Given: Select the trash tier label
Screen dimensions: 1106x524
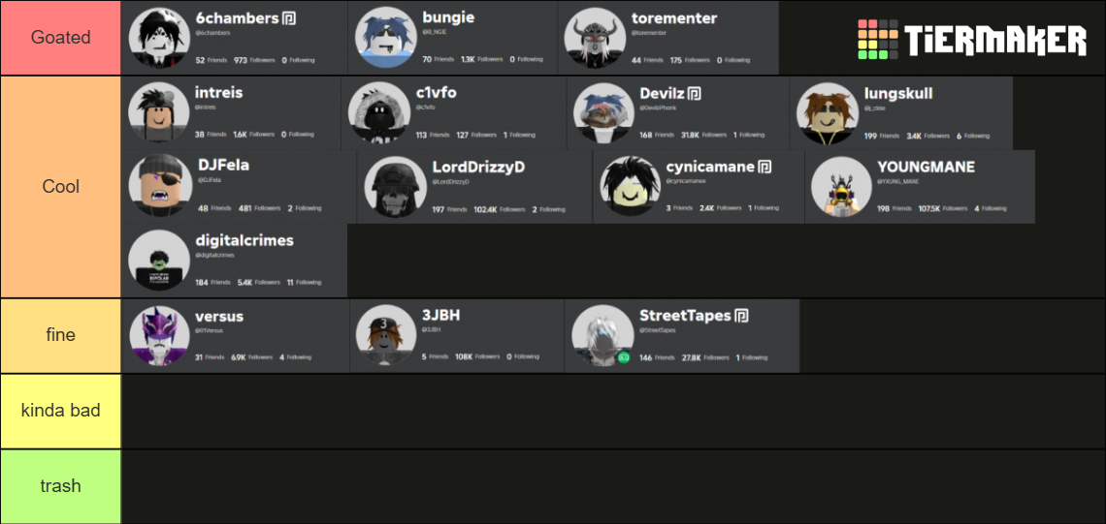Looking at the screenshot, I should (x=61, y=486).
